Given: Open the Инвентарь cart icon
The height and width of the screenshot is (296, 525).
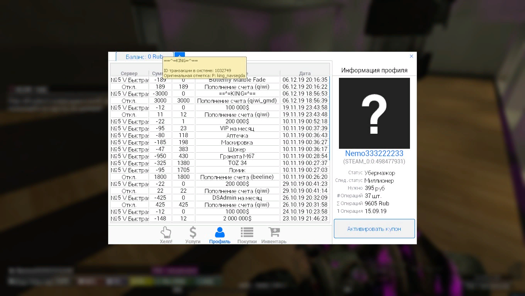Looking at the screenshot, I should (274, 235).
